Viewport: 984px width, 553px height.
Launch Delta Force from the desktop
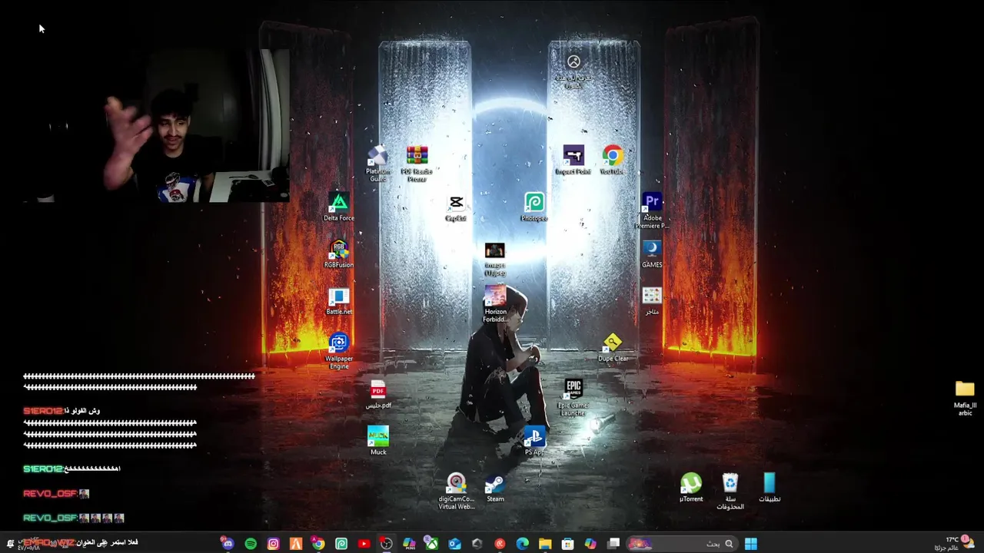[x=338, y=207]
